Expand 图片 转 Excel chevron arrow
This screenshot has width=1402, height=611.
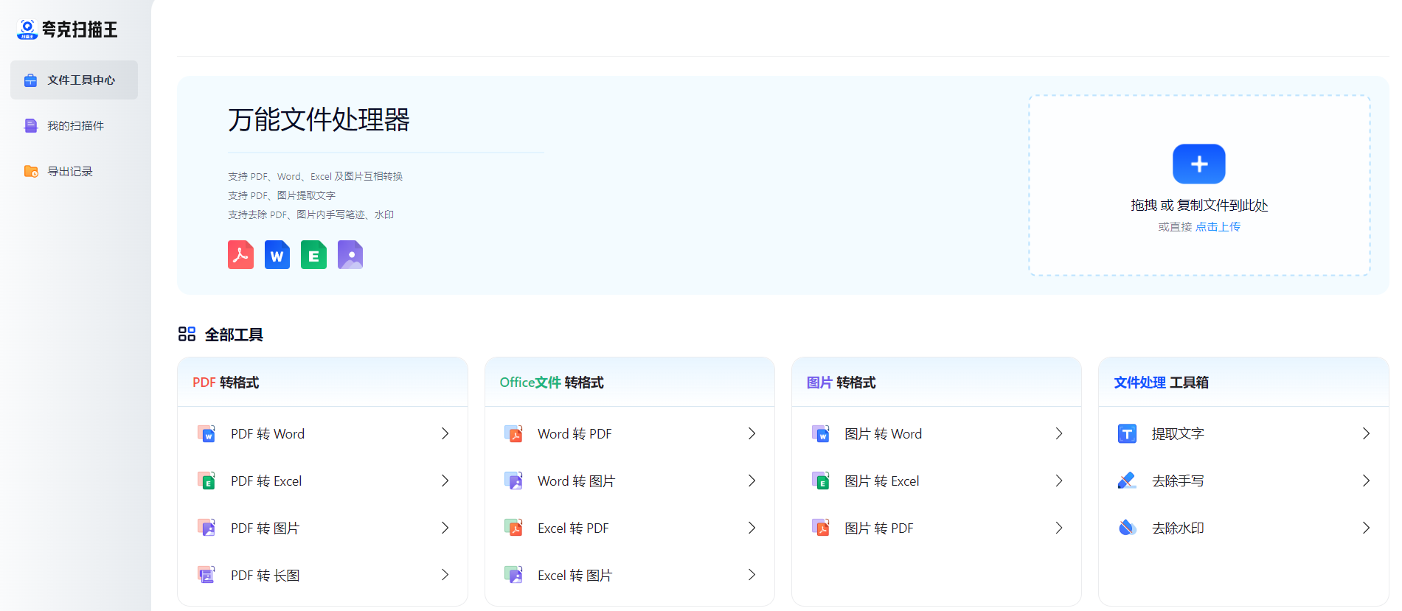pyautogui.click(x=1058, y=481)
